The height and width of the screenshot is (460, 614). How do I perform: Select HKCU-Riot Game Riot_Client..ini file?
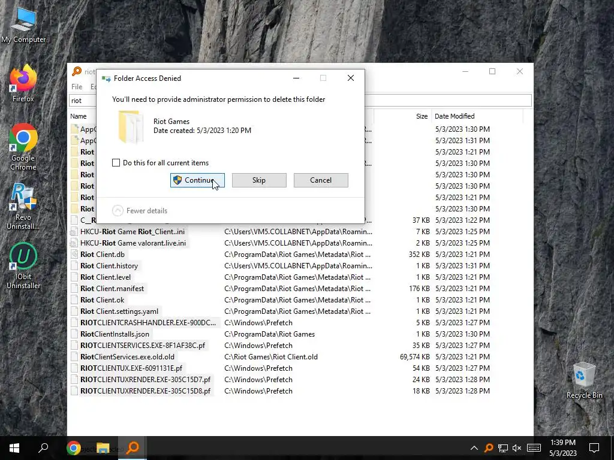(x=133, y=232)
